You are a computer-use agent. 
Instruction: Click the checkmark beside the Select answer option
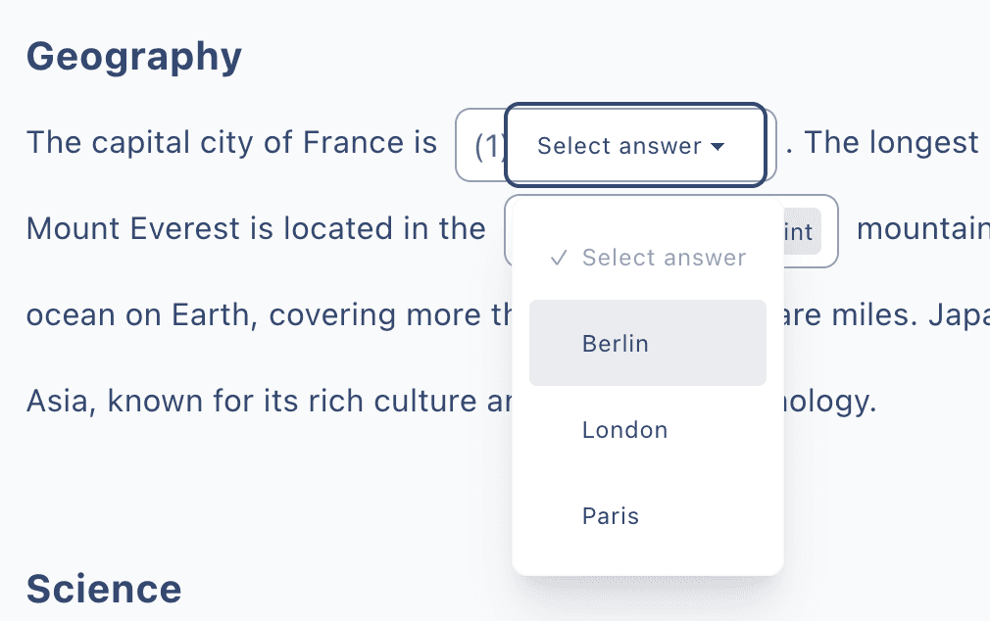pos(558,258)
